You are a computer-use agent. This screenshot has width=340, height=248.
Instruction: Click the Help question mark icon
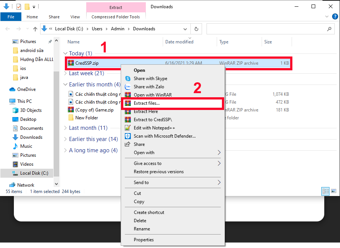[x=336, y=17]
